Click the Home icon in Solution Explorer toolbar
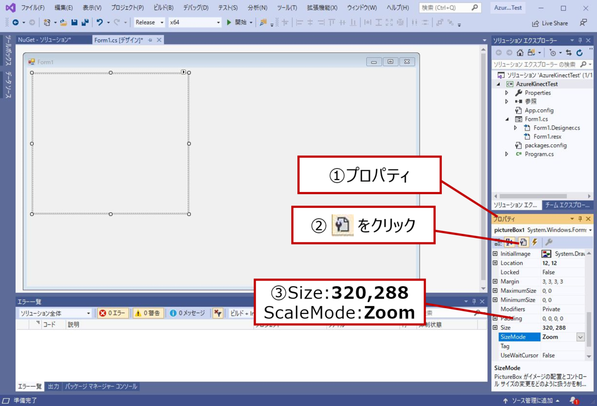 coord(519,53)
